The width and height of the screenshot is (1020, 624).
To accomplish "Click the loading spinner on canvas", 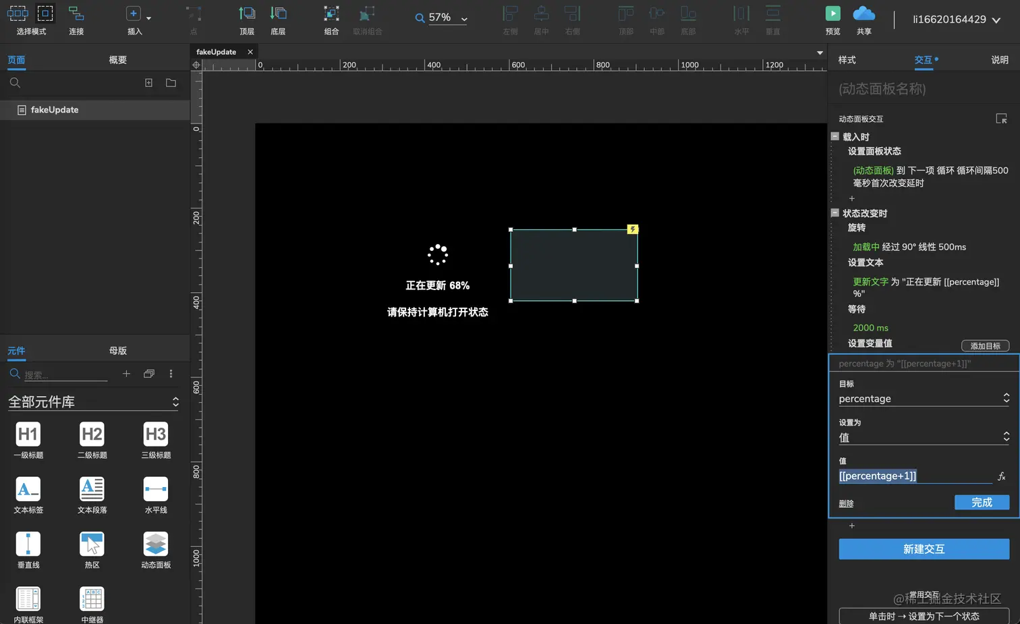I will coord(438,254).
